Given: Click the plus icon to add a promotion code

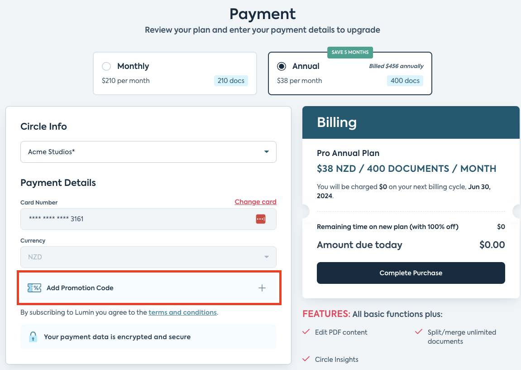Looking at the screenshot, I should coord(262,287).
